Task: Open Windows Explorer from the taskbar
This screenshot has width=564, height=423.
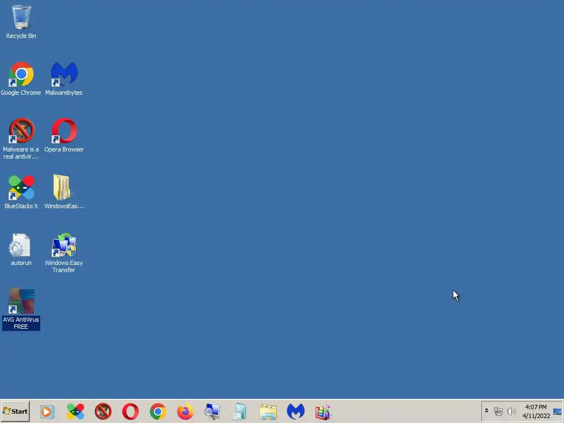Action: [x=268, y=412]
